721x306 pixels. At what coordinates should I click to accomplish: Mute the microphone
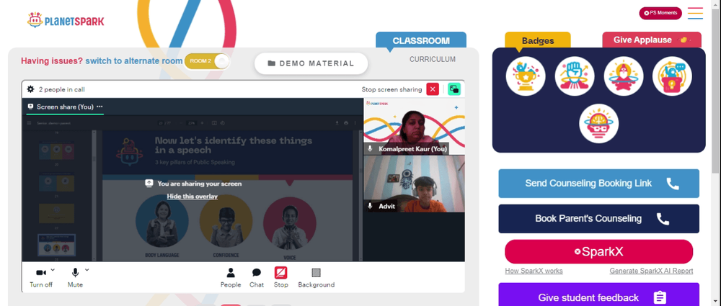75,277
